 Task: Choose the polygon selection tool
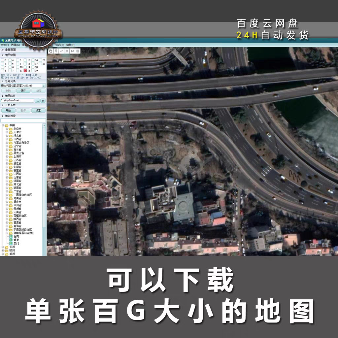click(x=72, y=51)
